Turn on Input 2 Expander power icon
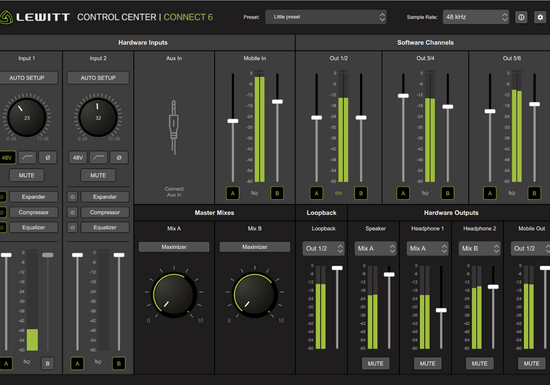This screenshot has width=550, height=385. coord(72,197)
